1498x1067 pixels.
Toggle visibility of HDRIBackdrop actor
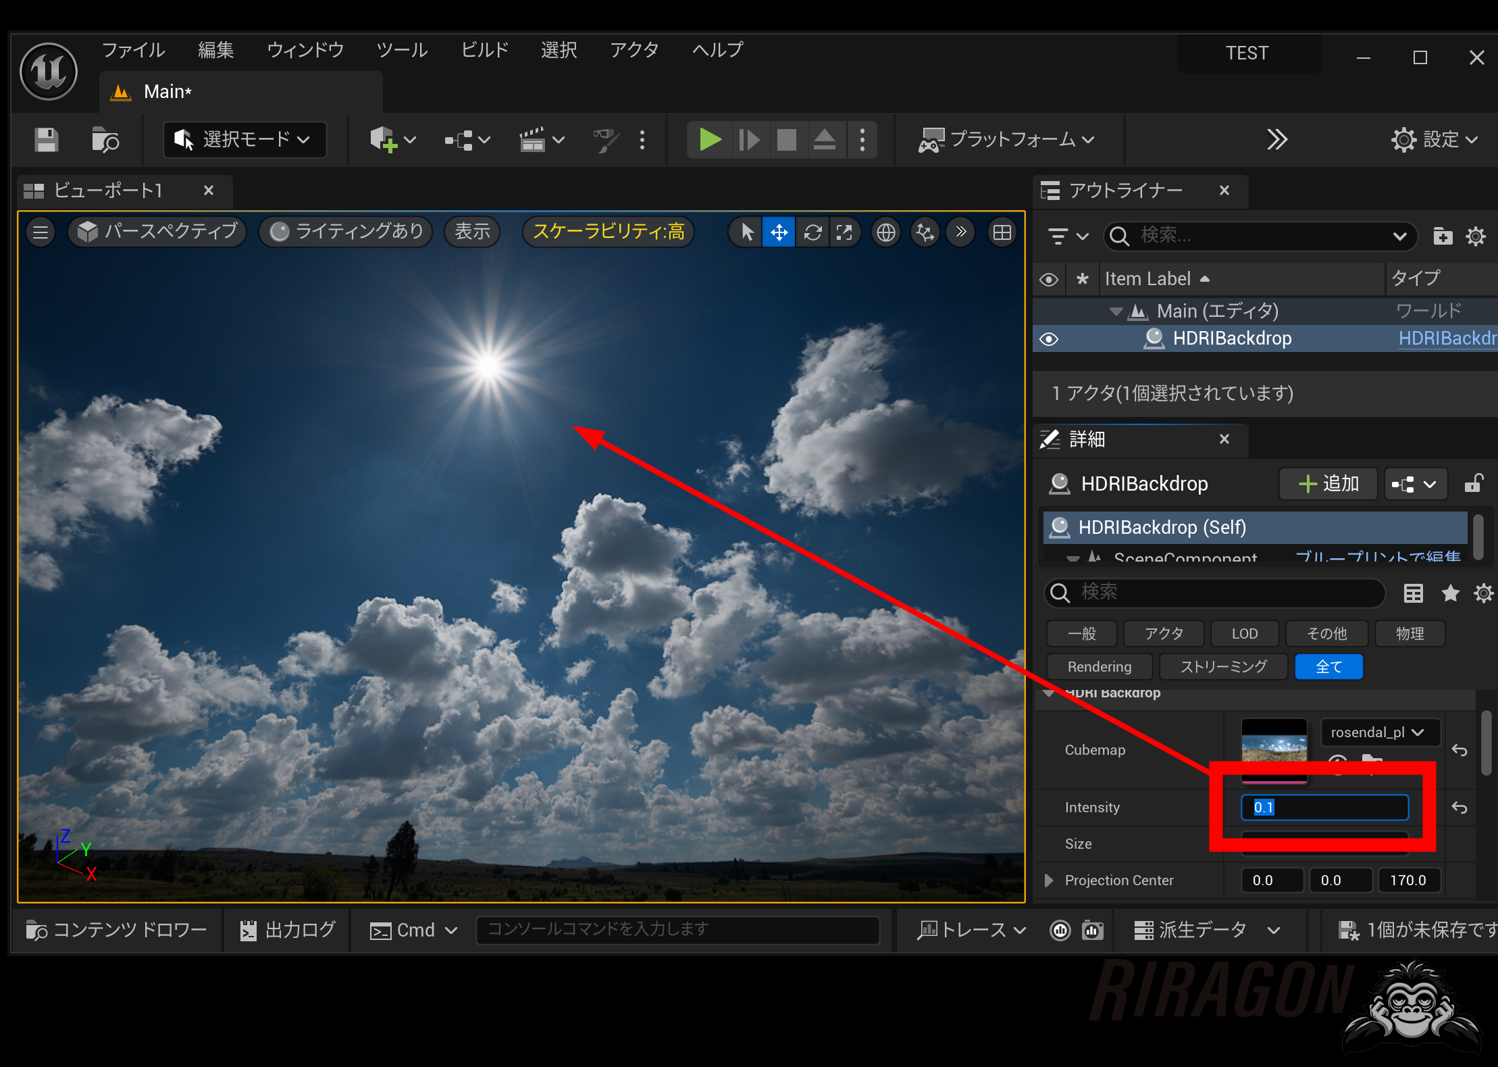tap(1049, 339)
